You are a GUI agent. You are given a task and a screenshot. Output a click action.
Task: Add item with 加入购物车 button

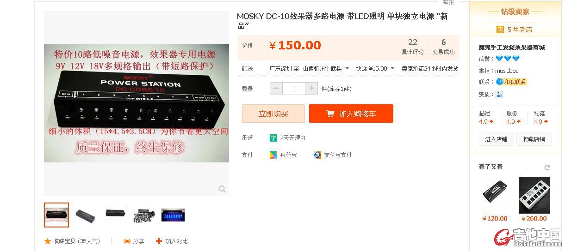[351, 114]
